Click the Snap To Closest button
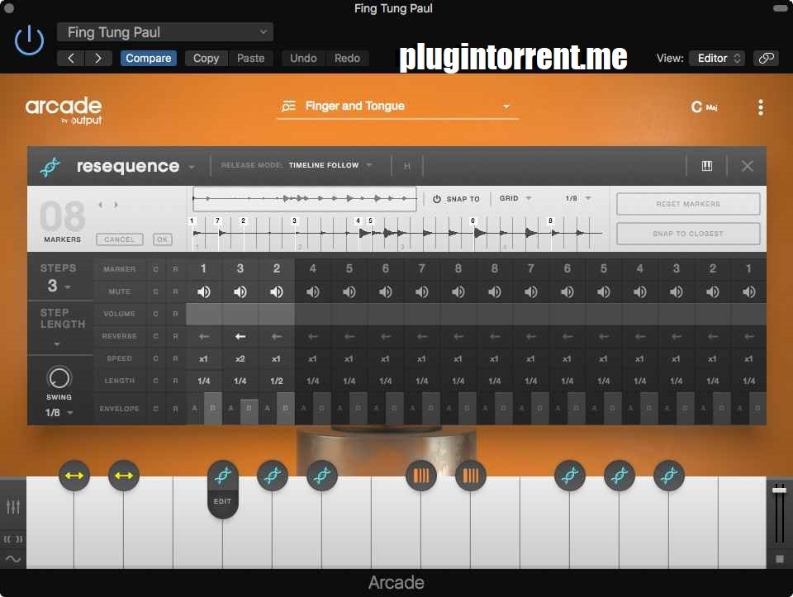Viewport: 793px width, 597px height. (688, 234)
